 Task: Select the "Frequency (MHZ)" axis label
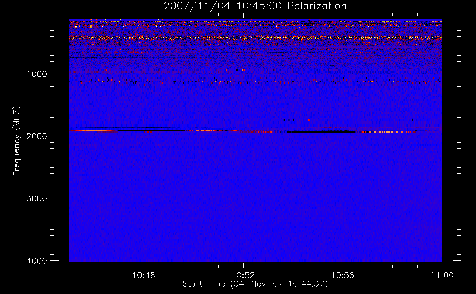point(17,141)
